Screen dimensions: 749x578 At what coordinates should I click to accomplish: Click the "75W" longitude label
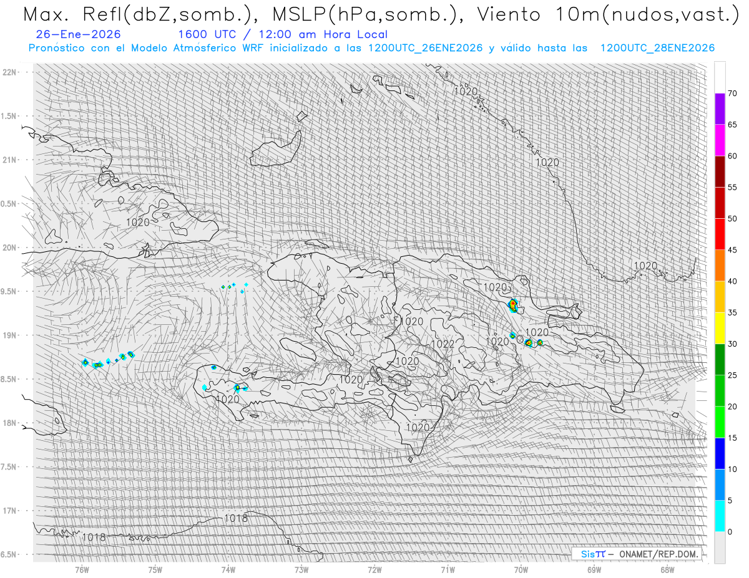click(x=155, y=569)
